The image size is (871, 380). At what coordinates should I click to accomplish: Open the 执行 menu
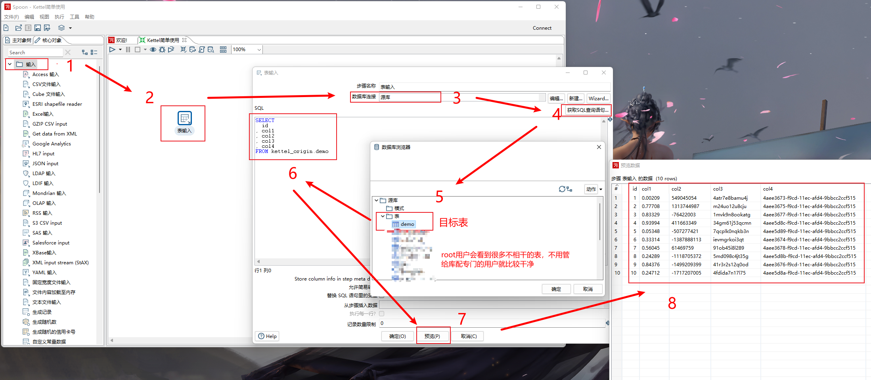pyautogui.click(x=59, y=17)
